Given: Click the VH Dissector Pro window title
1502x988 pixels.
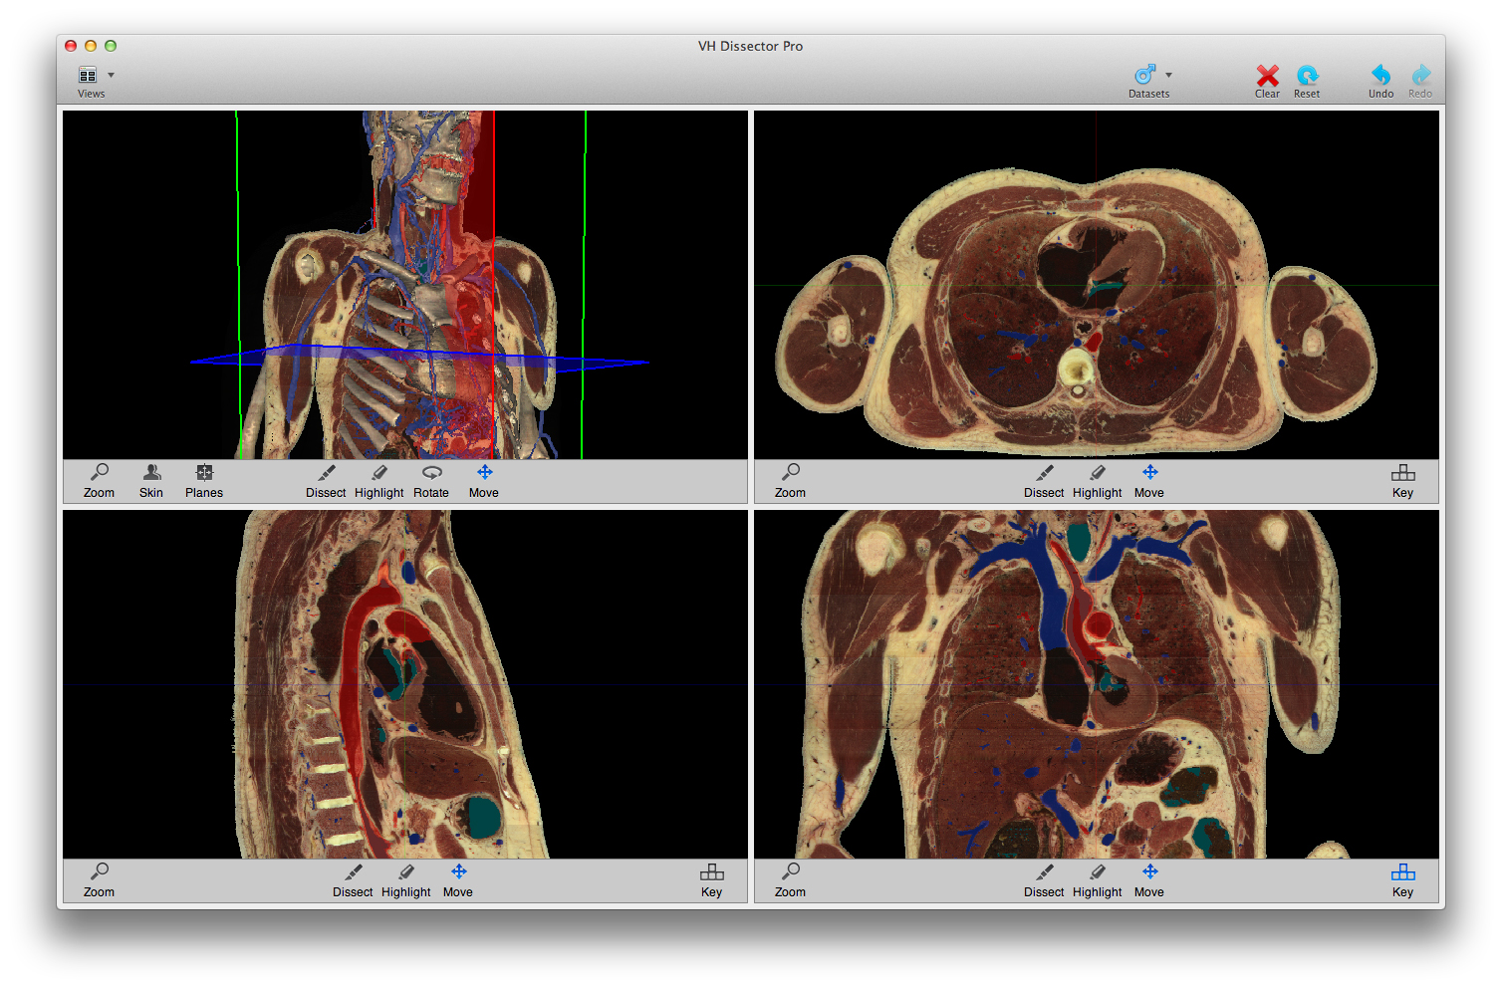Looking at the screenshot, I should click(x=750, y=46).
